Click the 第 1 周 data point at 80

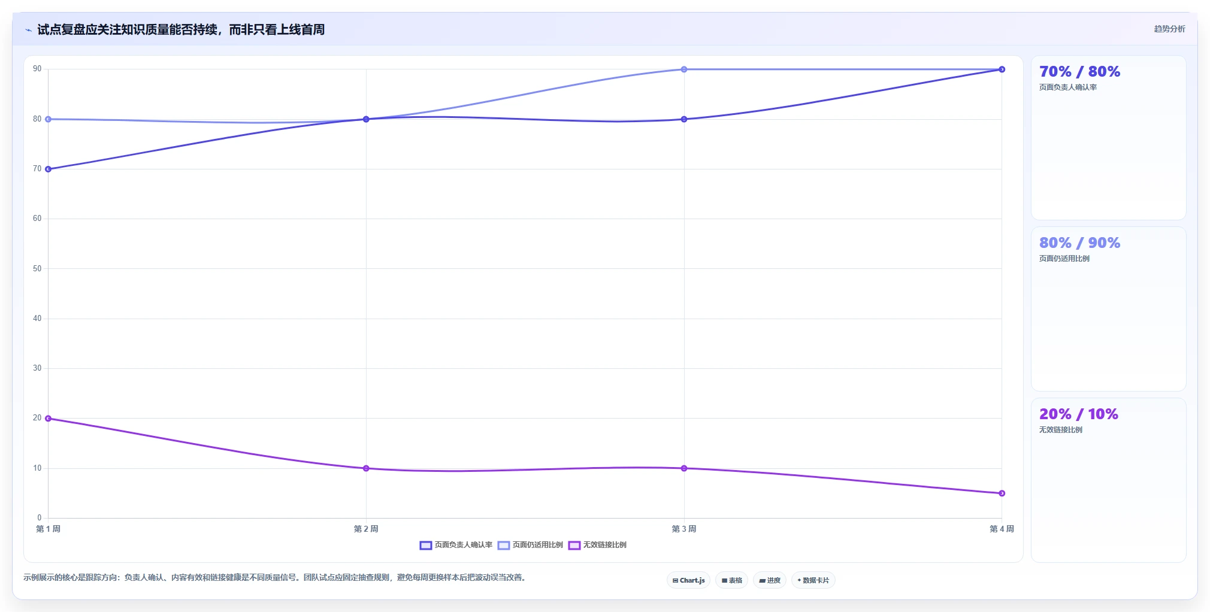(49, 119)
